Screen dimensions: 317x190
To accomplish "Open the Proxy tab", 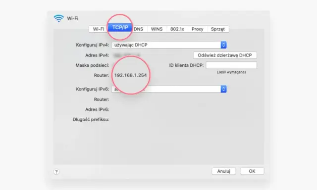I will coord(198,29).
